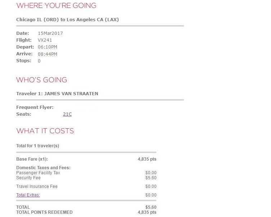Image resolution: width=271 pixels, height=217 pixels.
Task: Click the Frequent Flyer label
Action: click(x=35, y=107)
